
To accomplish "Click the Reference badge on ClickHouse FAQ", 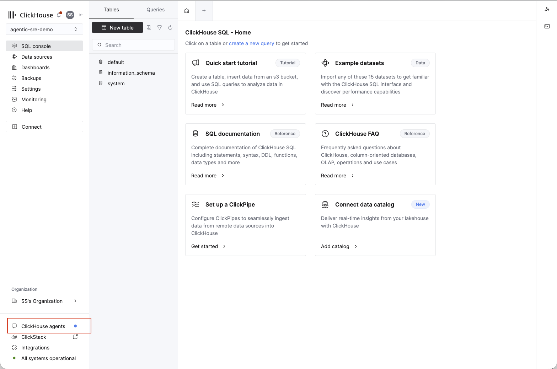I will (x=414, y=134).
